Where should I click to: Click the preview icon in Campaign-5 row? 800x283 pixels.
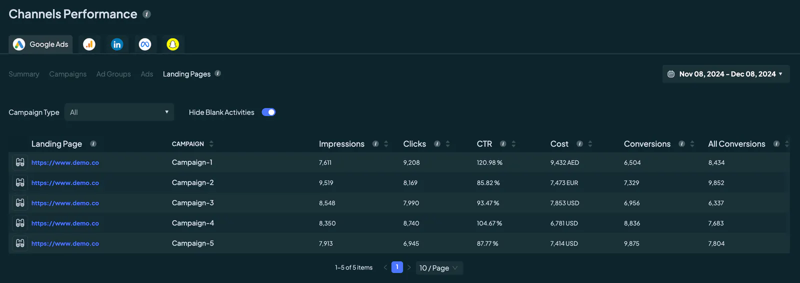(20, 243)
